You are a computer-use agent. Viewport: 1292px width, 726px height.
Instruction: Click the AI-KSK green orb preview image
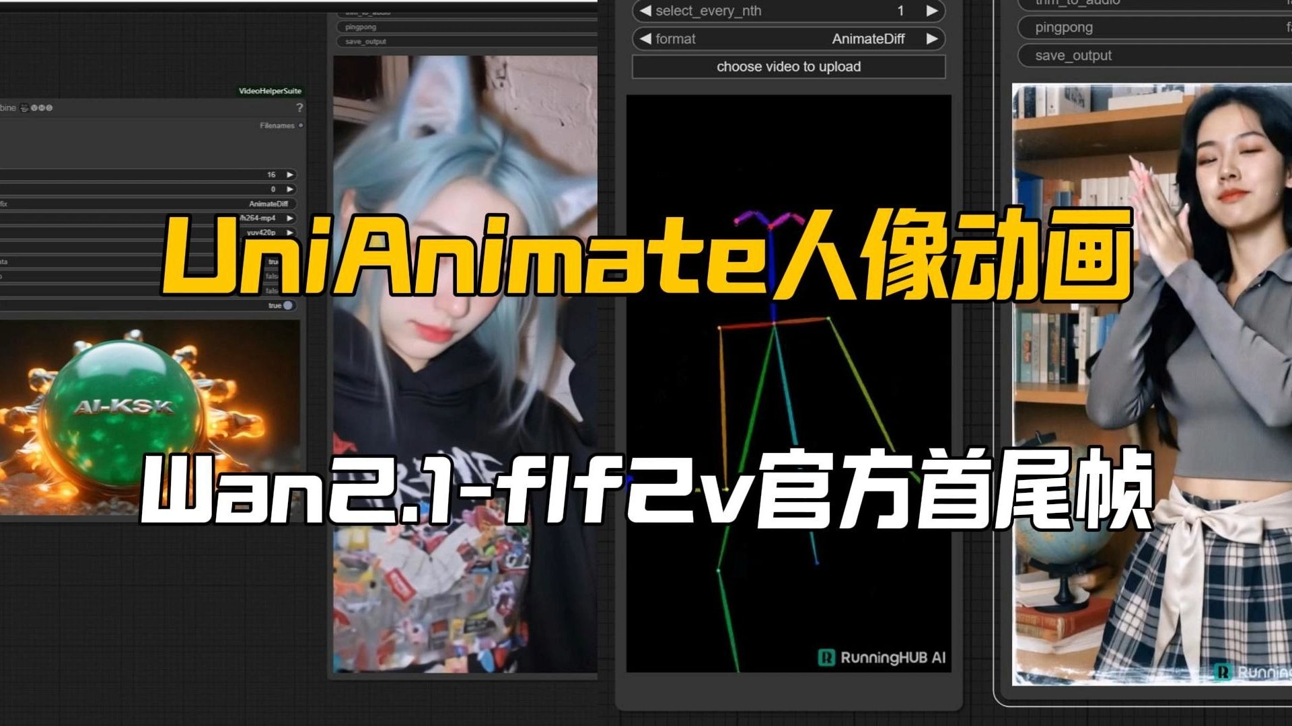[x=149, y=417]
